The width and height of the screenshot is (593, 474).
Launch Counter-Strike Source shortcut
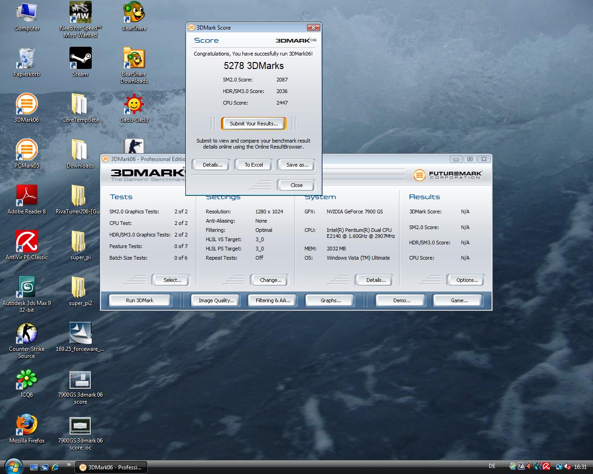tap(26, 341)
